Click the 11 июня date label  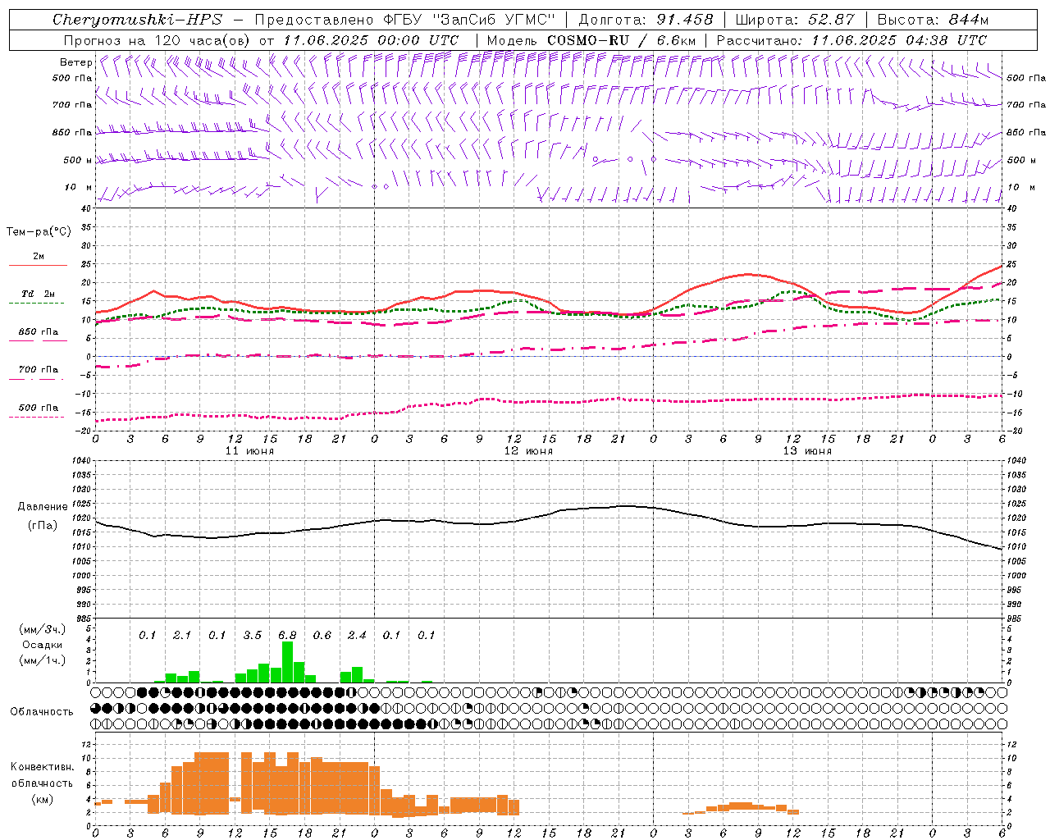[x=249, y=451]
